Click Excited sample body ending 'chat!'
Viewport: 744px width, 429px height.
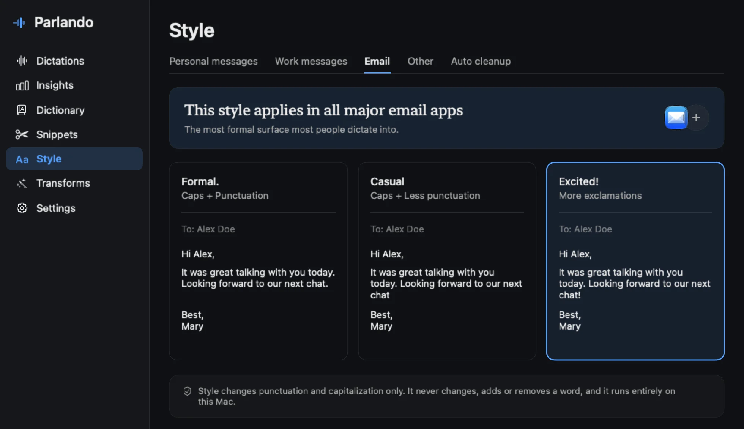tap(635, 284)
